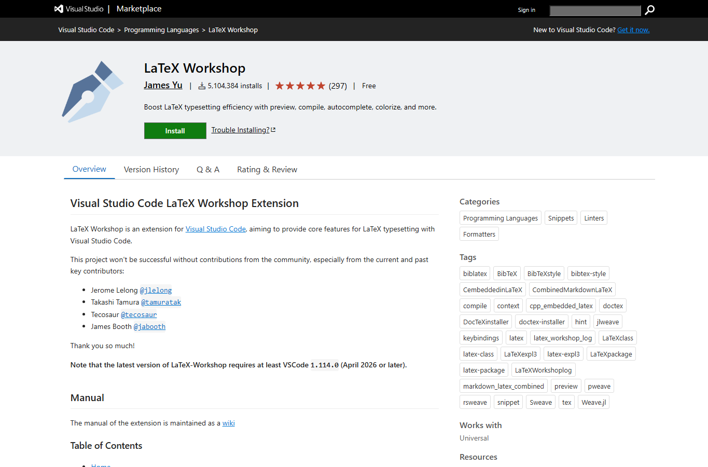708x467 pixels.
Task: Open the James Yu publisher link
Action: (163, 85)
